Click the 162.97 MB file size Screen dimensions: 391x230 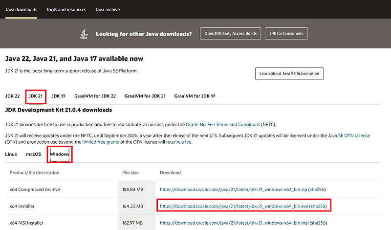132,223
